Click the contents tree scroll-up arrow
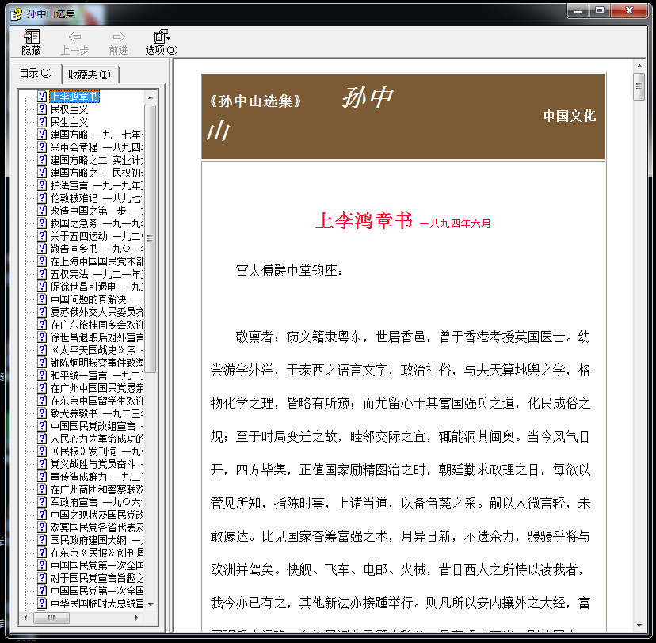The image size is (656, 643). [151, 97]
